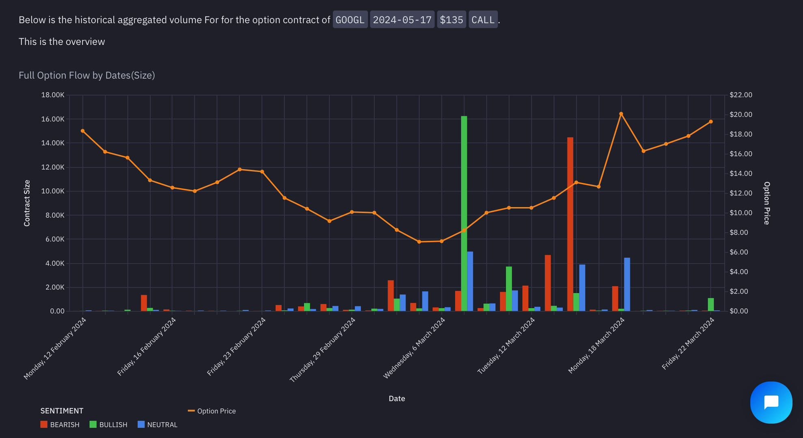Open the blue chat bubble widget

771,402
